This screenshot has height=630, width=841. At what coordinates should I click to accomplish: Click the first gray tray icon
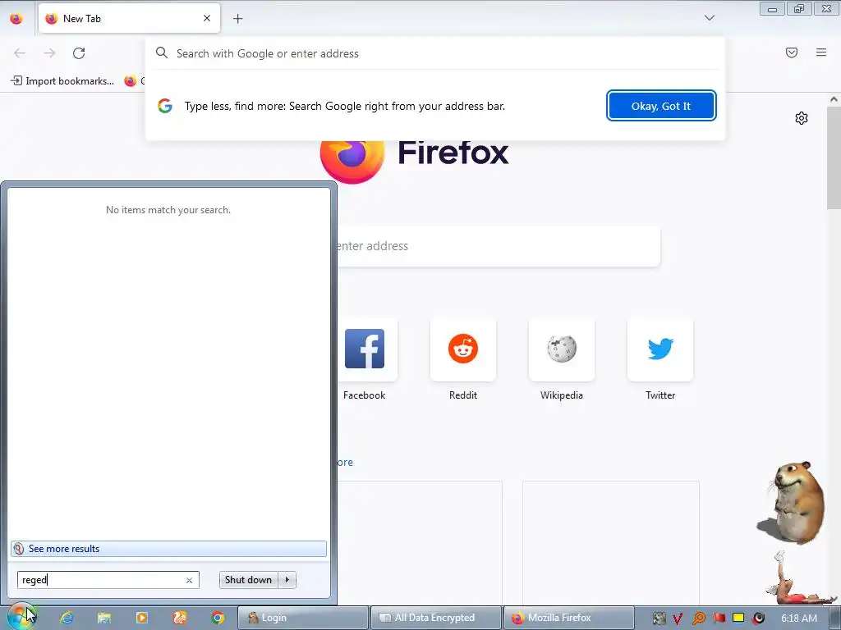coord(659,619)
